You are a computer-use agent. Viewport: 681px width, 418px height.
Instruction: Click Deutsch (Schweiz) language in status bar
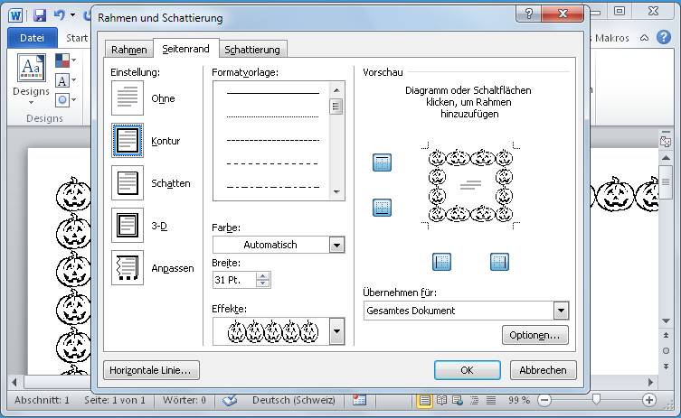click(x=294, y=400)
